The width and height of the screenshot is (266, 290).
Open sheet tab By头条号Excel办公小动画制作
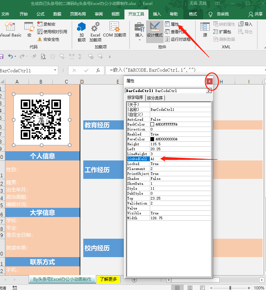click(62, 279)
